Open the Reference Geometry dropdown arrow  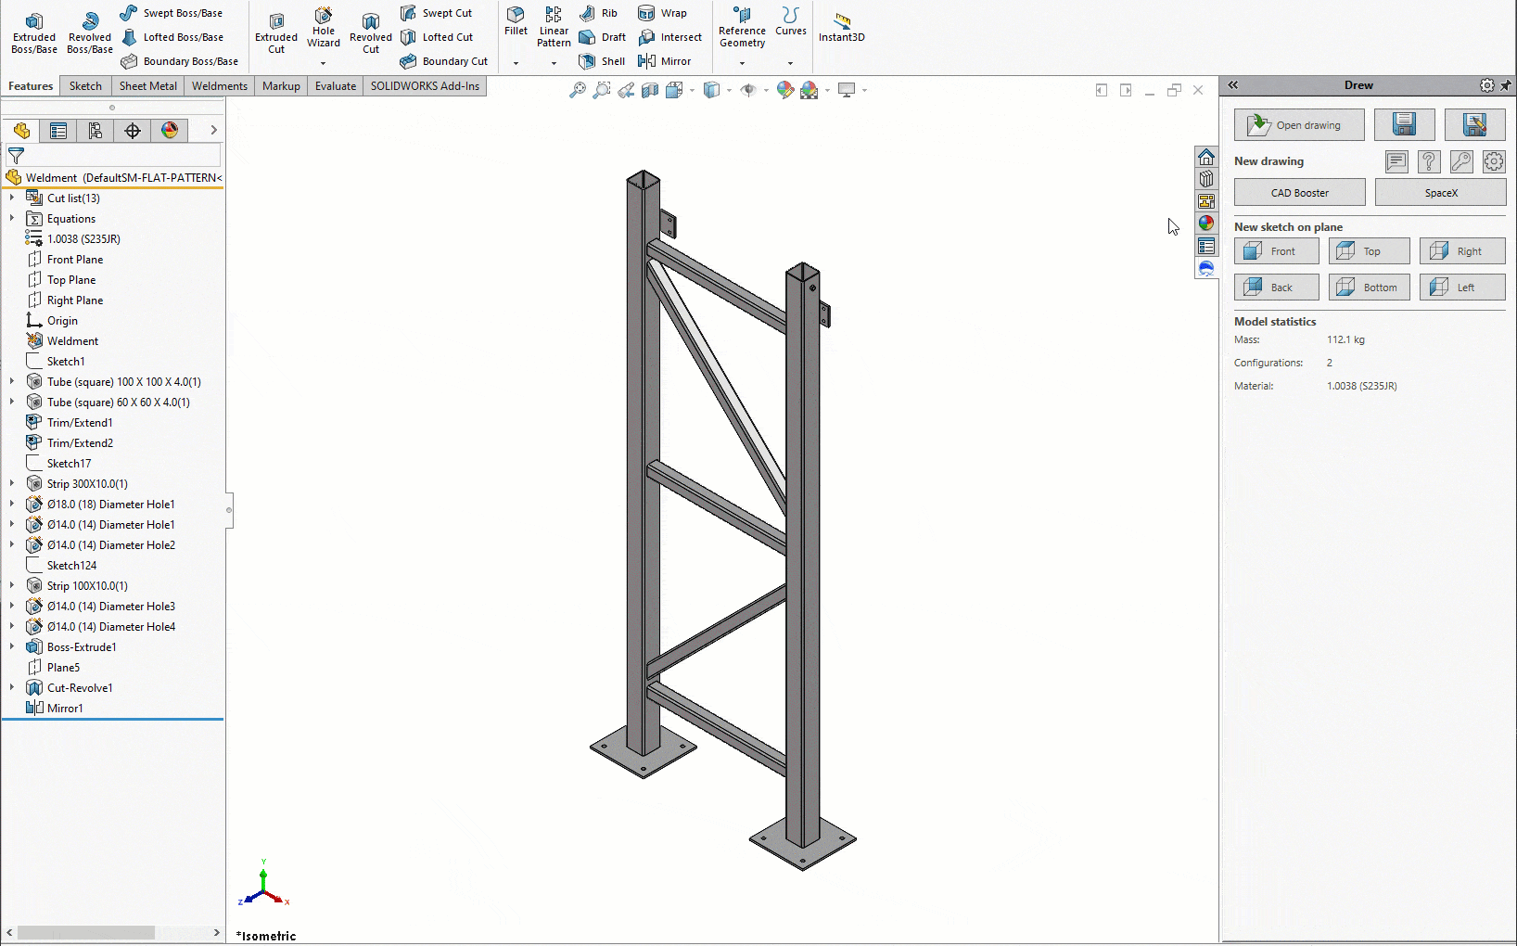(x=742, y=63)
